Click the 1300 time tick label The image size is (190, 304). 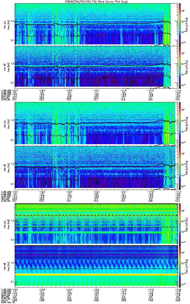[42, 300]
